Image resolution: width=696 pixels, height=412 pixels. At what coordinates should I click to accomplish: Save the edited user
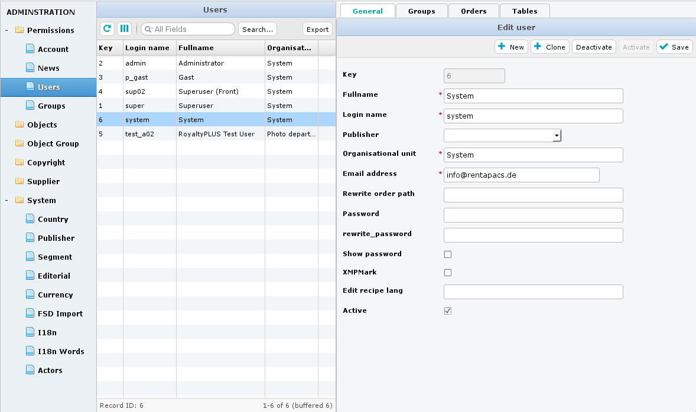[x=674, y=47]
